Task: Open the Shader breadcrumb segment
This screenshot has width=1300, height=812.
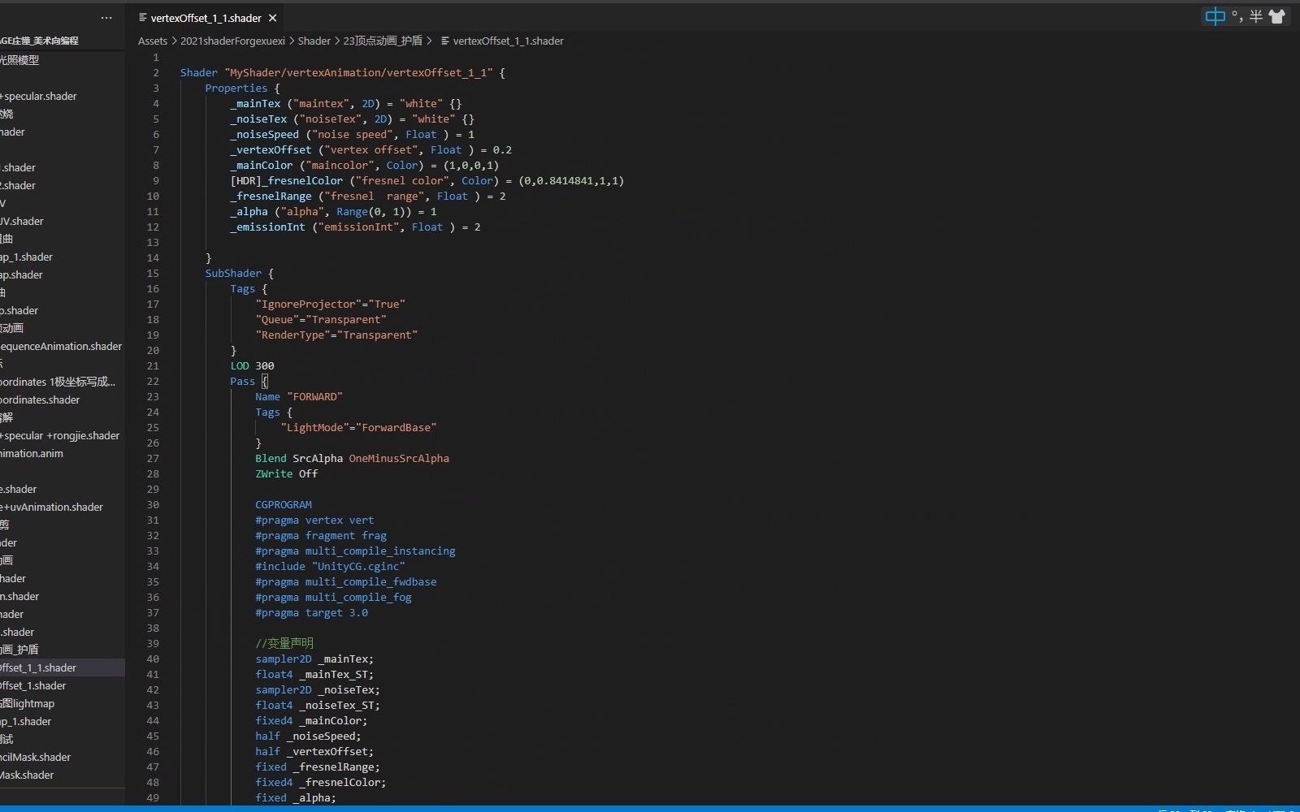Action: pos(314,41)
